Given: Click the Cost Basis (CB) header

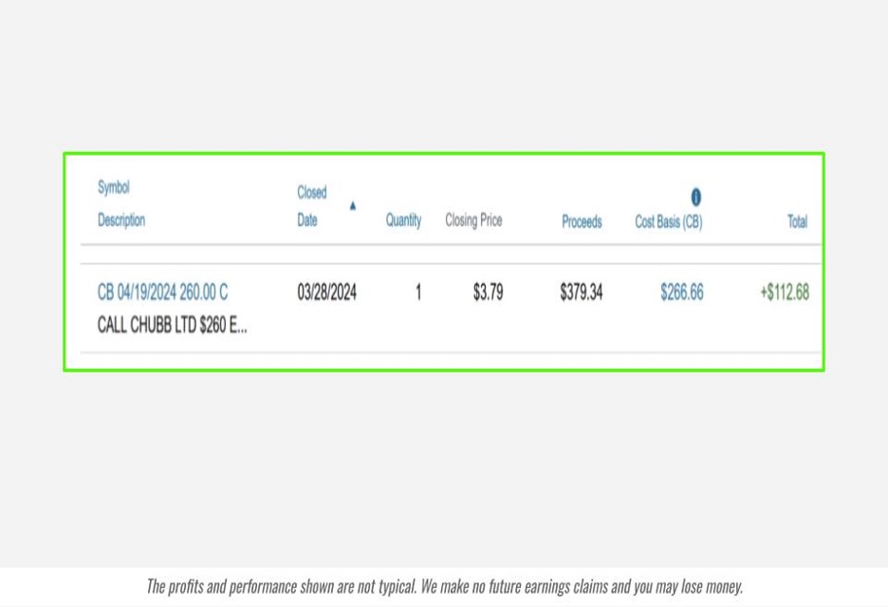Looking at the screenshot, I should (668, 221).
